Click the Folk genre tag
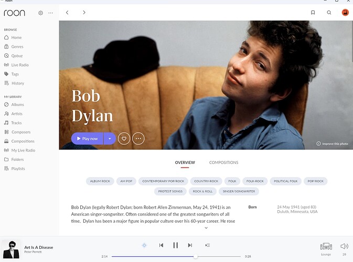353x262 pixels. click(x=232, y=181)
